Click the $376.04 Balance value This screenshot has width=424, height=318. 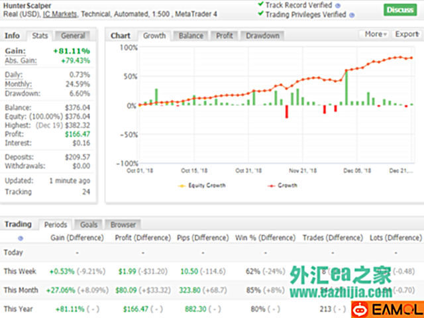point(78,107)
